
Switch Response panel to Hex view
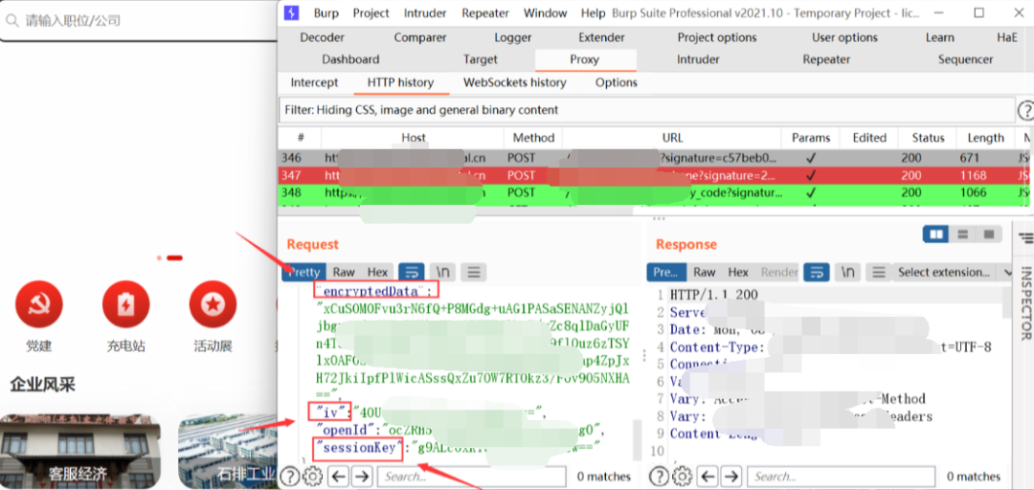click(x=738, y=272)
